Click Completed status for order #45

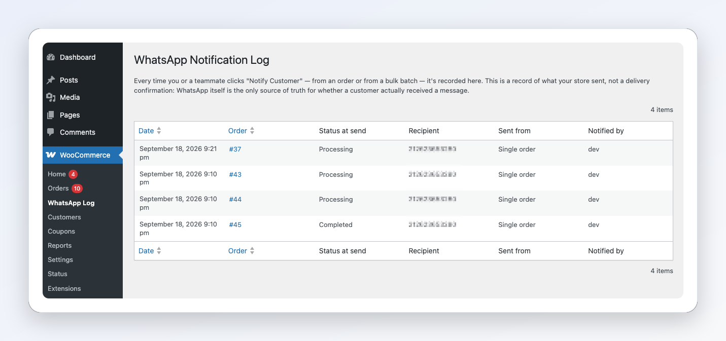click(336, 225)
